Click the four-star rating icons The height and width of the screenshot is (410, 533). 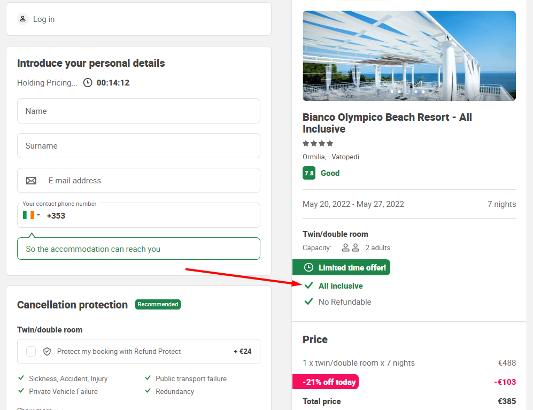coord(318,143)
